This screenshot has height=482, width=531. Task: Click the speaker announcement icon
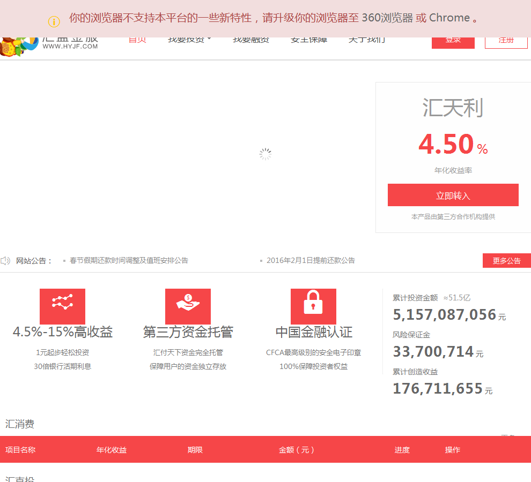click(x=5, y=261)
